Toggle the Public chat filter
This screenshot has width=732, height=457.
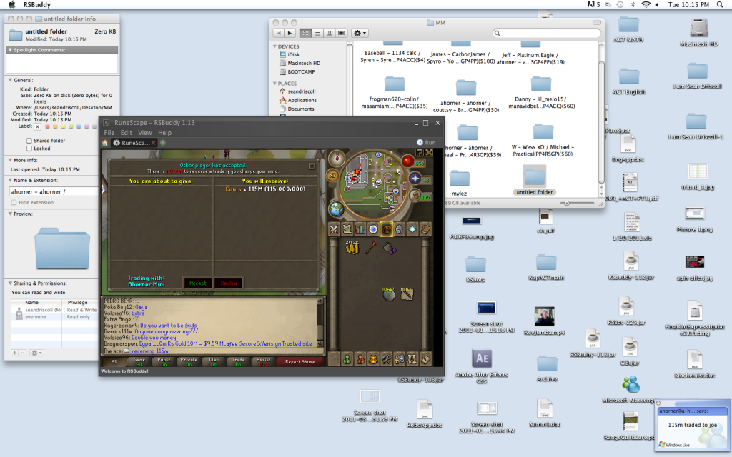pos(164,362)
